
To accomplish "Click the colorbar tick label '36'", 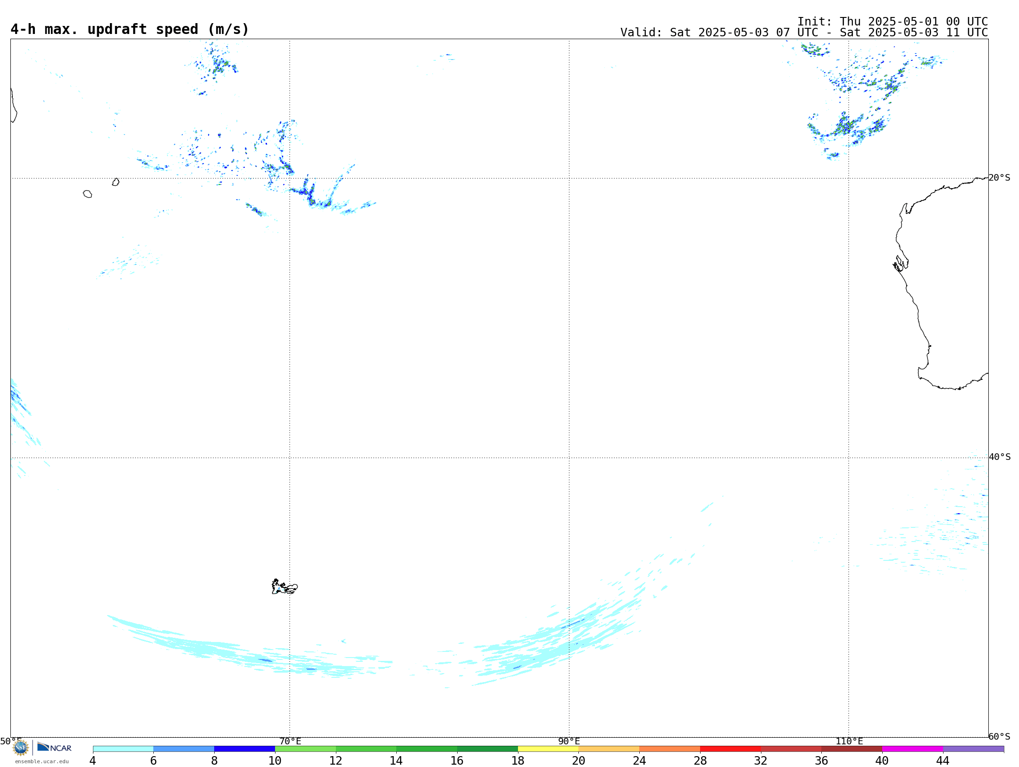I will [821, 760].
